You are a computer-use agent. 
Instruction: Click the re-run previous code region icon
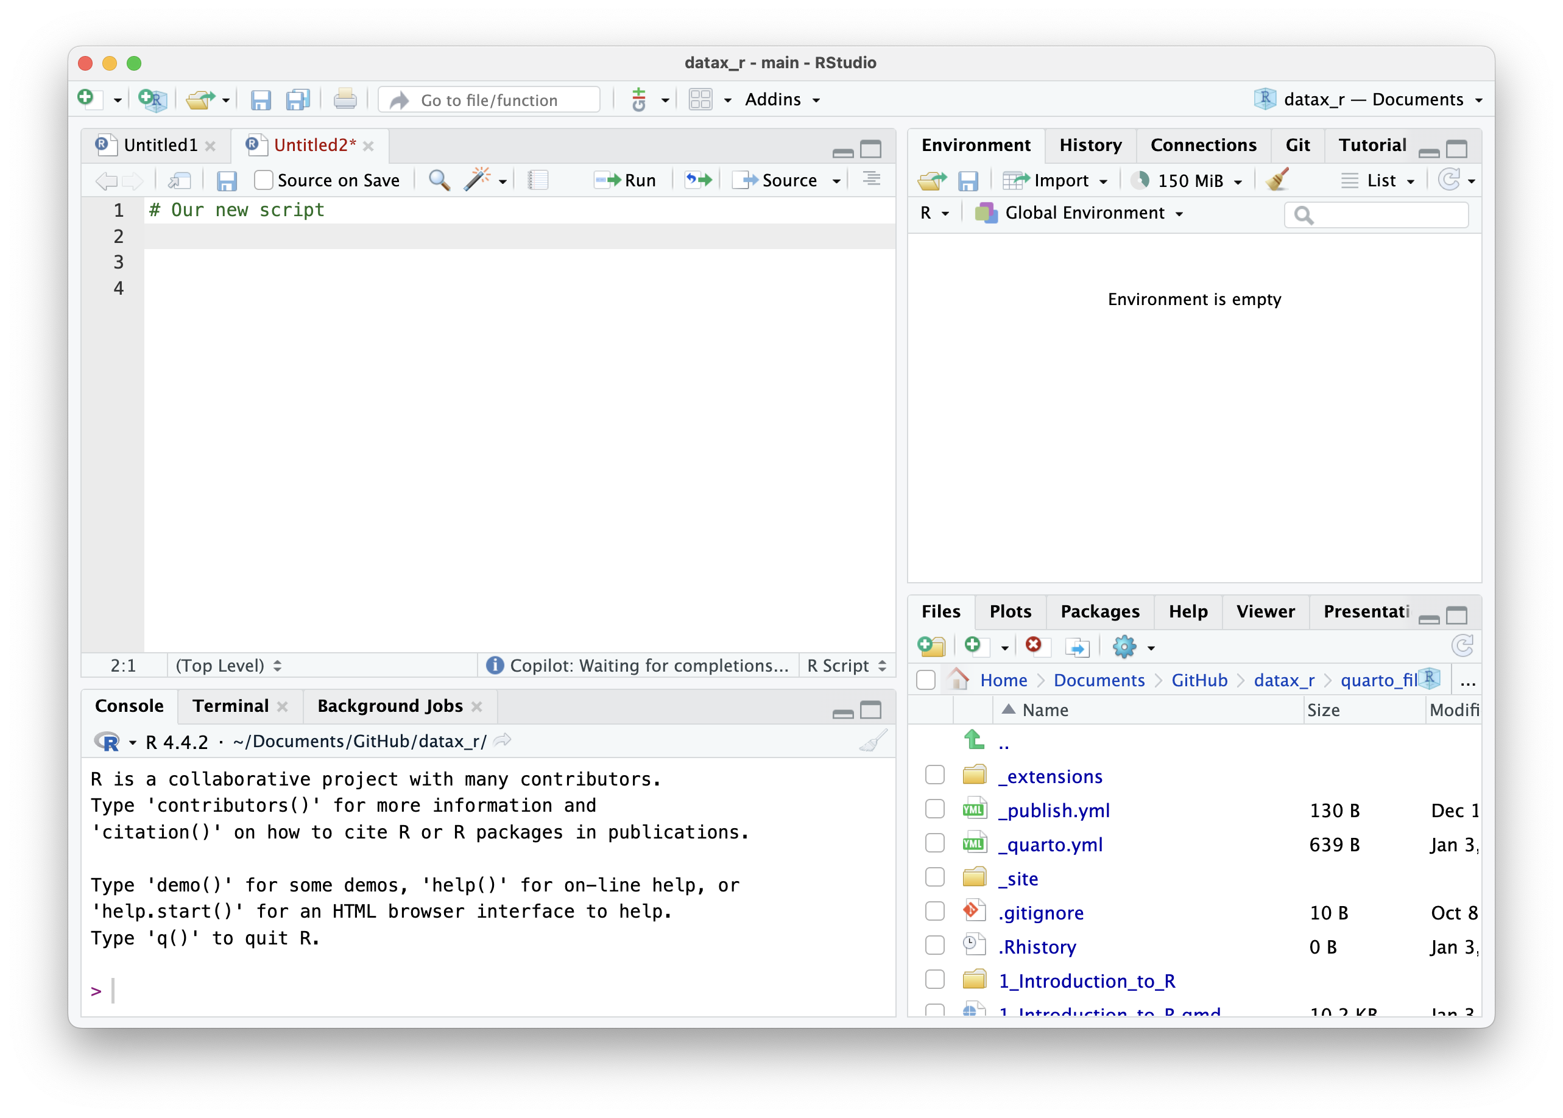coord(698,180)
